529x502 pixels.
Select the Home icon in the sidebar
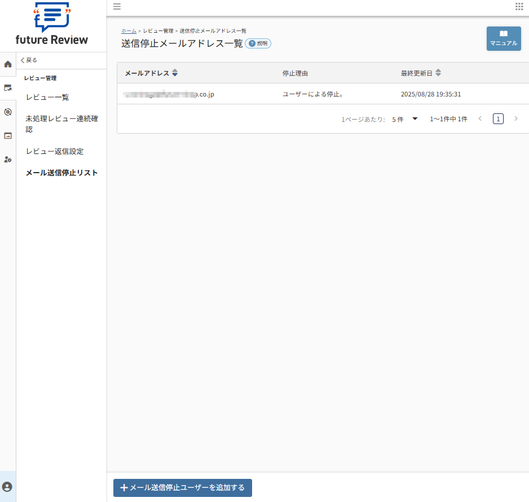7,64
